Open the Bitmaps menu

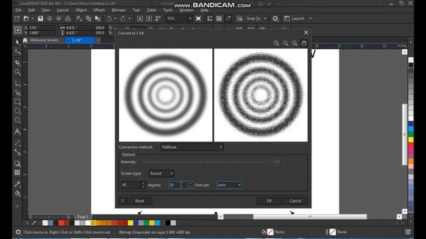(x=118, y=10)
